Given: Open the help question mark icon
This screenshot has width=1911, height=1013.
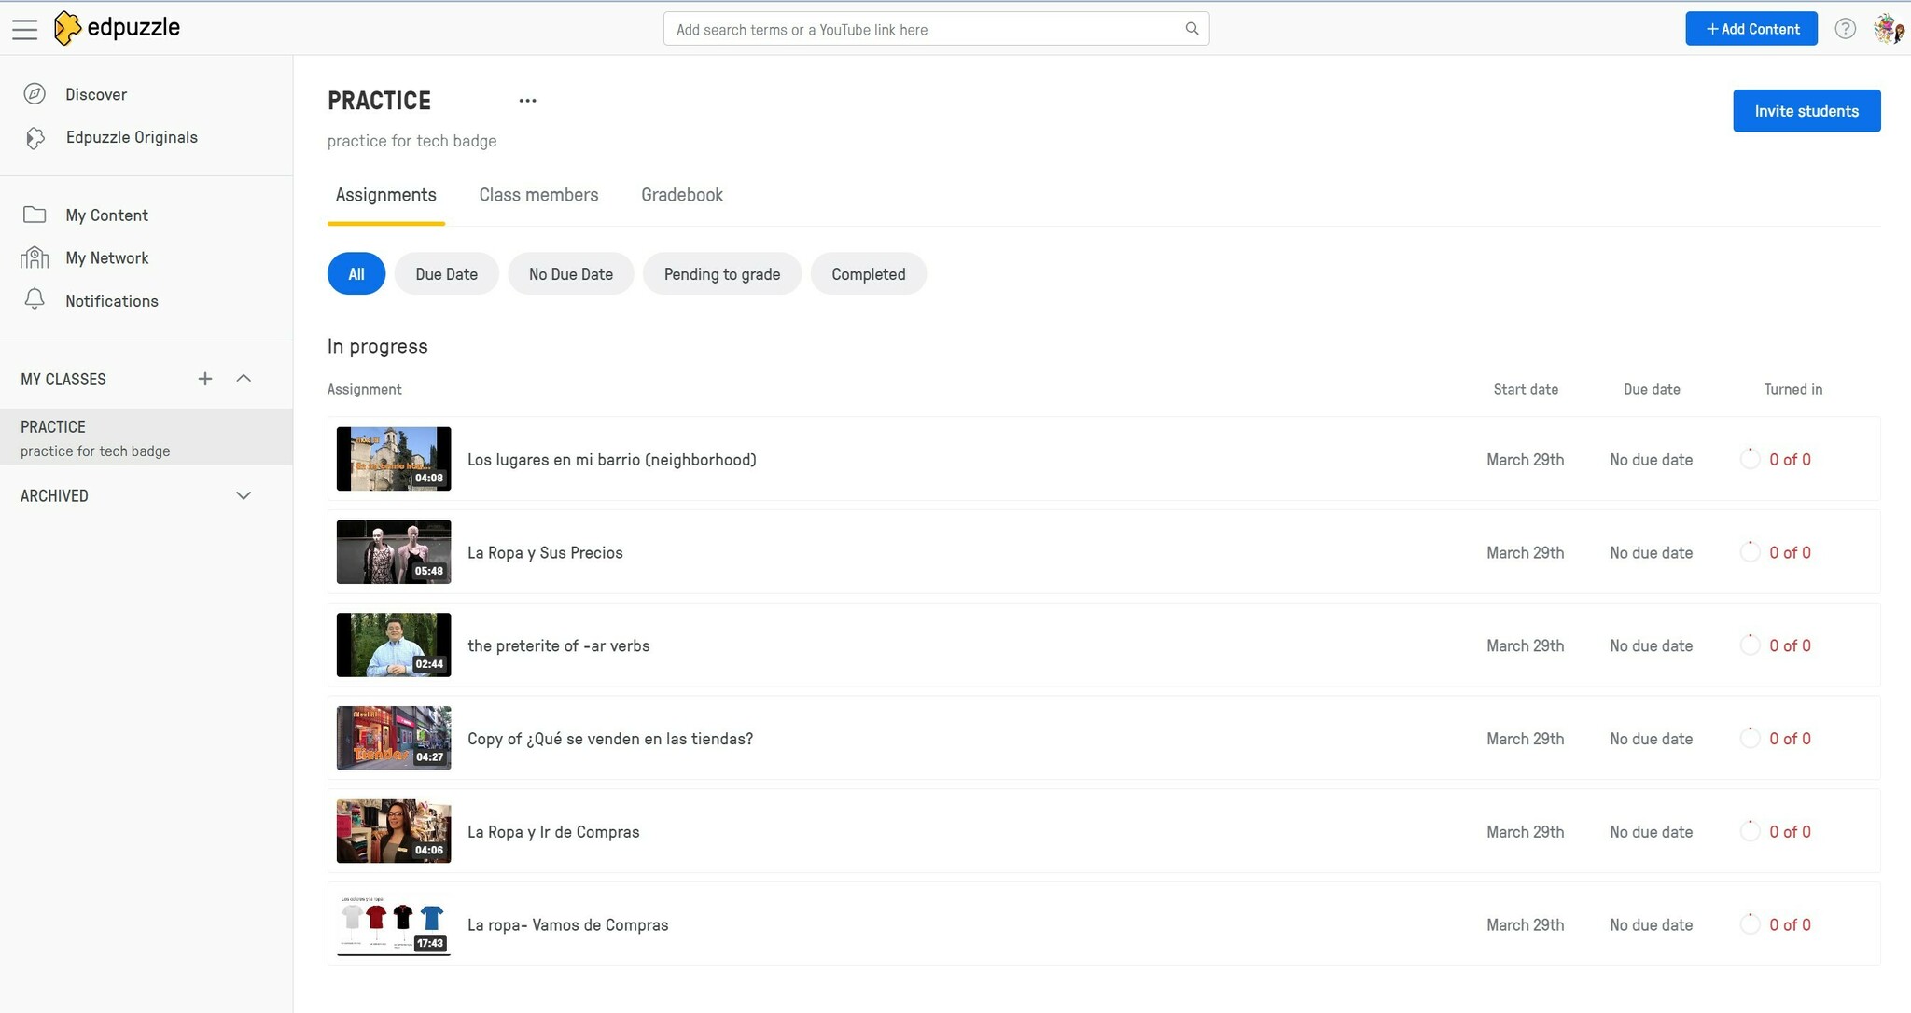Looking at the screenshot, I should coord(1845,29).
